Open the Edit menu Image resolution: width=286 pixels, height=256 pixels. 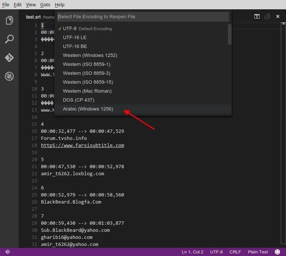[18, 5]
